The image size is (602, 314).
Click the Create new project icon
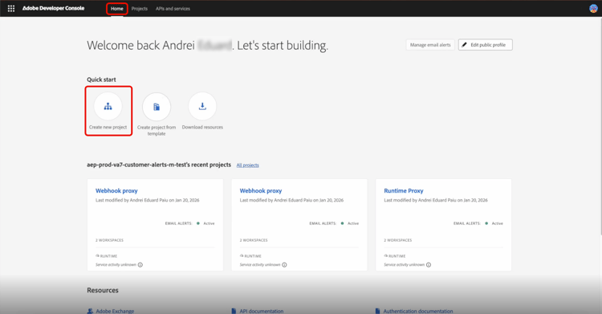pyautogui.click(x=108, y=107)
